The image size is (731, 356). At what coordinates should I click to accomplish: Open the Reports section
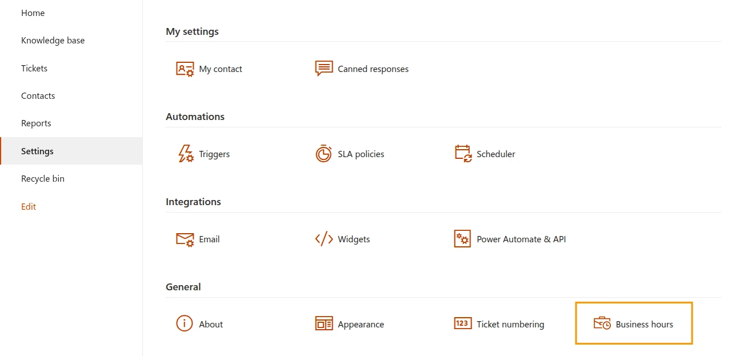click(x=36, y=123)
